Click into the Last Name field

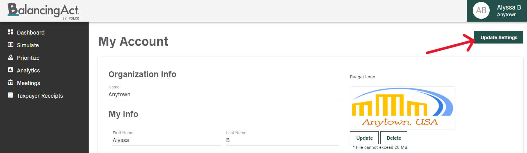click(282, 140)
